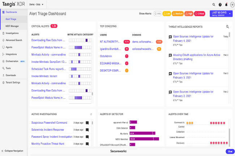Refresh the Active Investigations panel
235x156 pixels.
click(91, 114)
